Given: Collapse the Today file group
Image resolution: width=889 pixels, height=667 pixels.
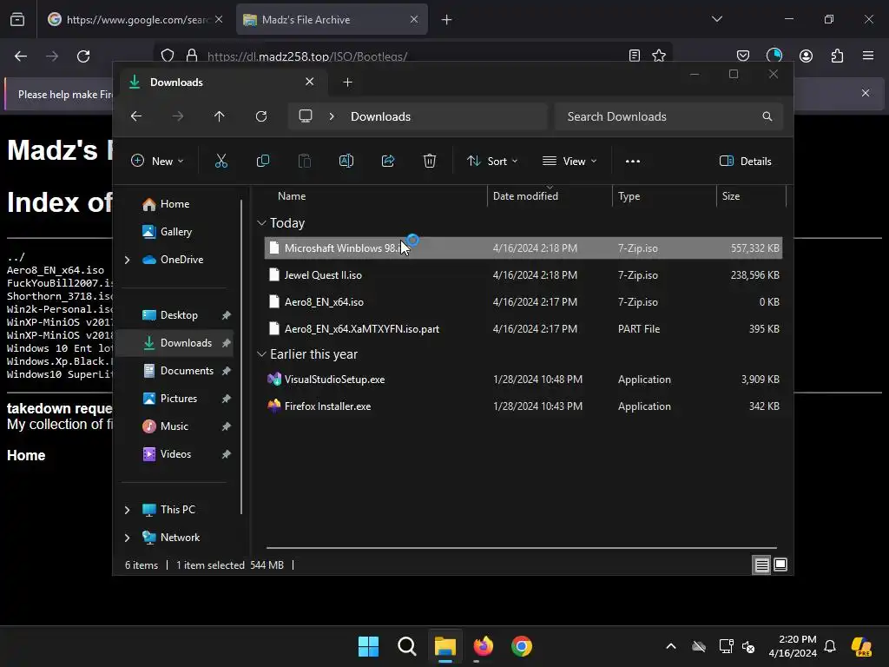Looking at the screenshot, I should click(x=261, y=223).
